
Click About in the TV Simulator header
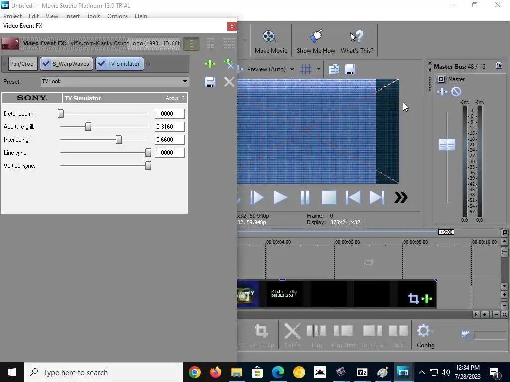pyautogui.click(x=172, y=98)
